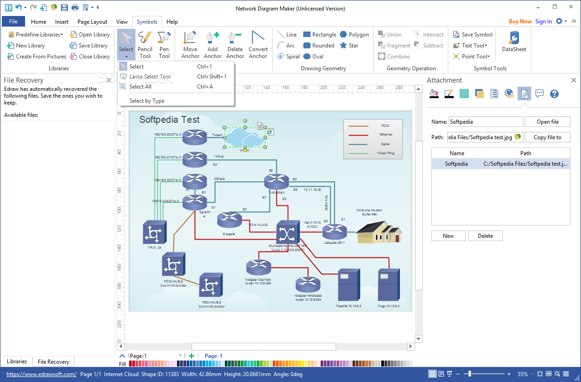Select the Pen Tool
581x382 pixels.
164,45
